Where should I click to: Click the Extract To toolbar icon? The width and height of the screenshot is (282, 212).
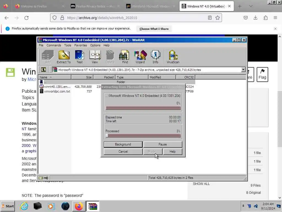point(64,57)
